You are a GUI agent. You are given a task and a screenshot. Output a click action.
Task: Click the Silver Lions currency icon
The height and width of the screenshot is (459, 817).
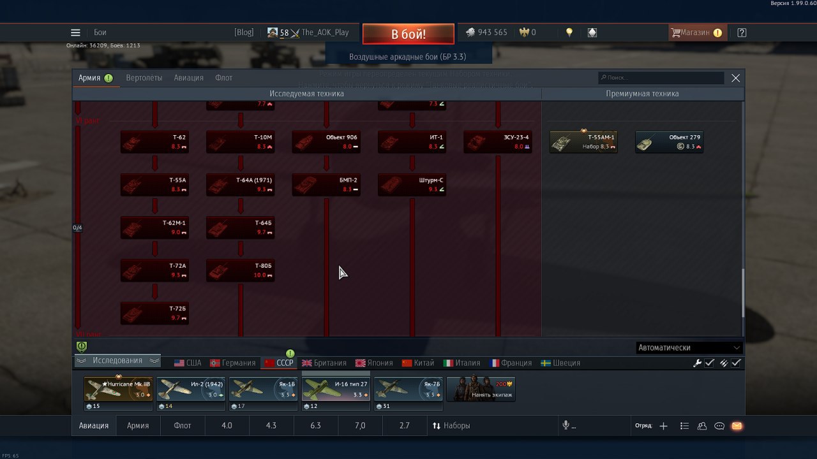pyautogui.click(x=470, y=33)
